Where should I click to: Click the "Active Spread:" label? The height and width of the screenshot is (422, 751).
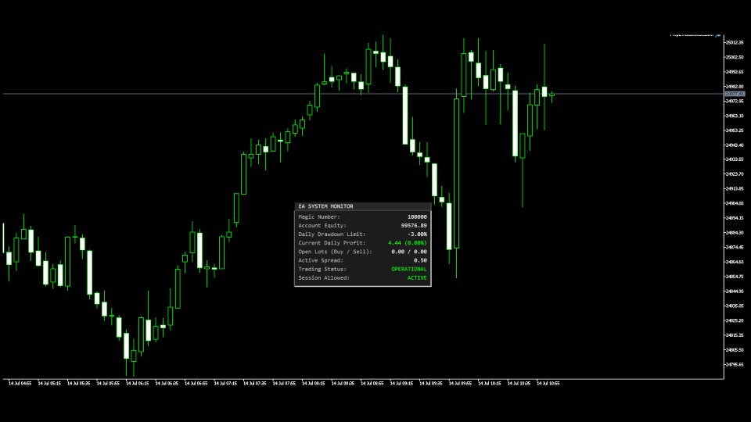coord(321,260)
